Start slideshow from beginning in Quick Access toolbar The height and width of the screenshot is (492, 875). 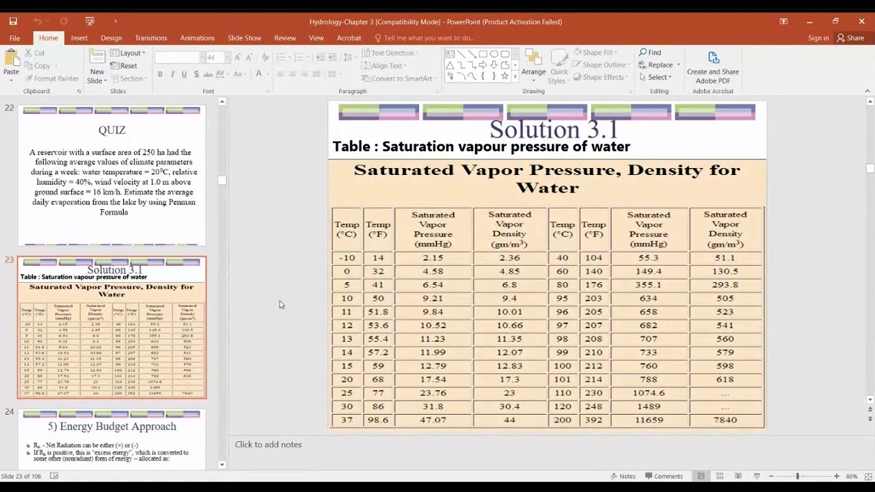pos(90,21)
